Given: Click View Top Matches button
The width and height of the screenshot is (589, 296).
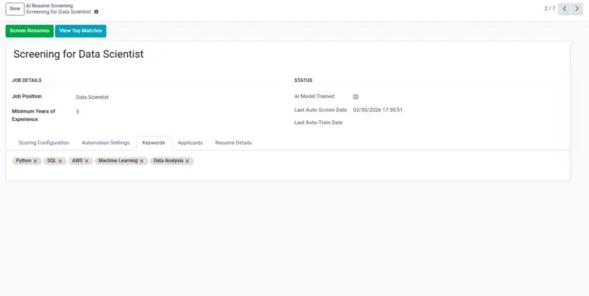Looking at the screenshot, I should 81,31.
